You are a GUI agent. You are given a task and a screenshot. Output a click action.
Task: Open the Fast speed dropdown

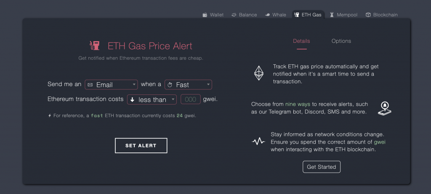tap(188, 84)
